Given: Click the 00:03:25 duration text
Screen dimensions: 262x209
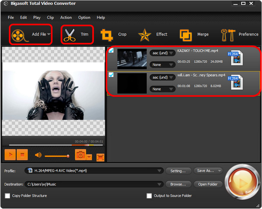Looking at the screenshot, I should [x=184, y=62].
